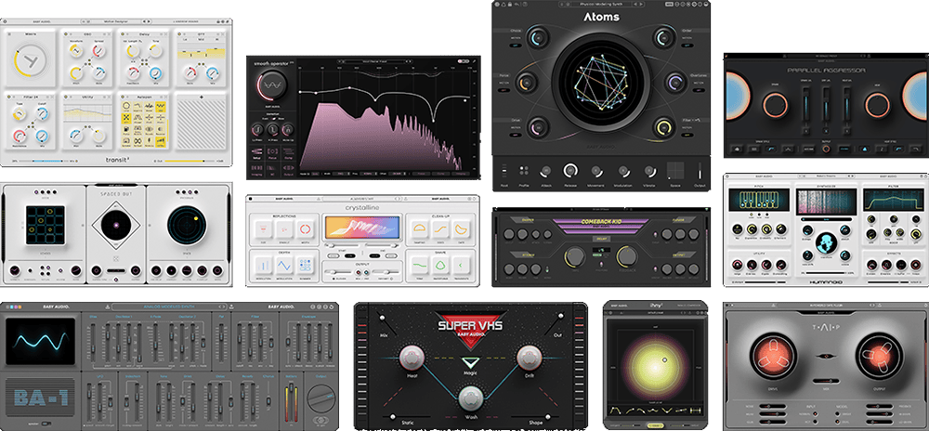929x431 pixels.
Task: Open the Humanoid preset menu
Action: click(826, 176)
